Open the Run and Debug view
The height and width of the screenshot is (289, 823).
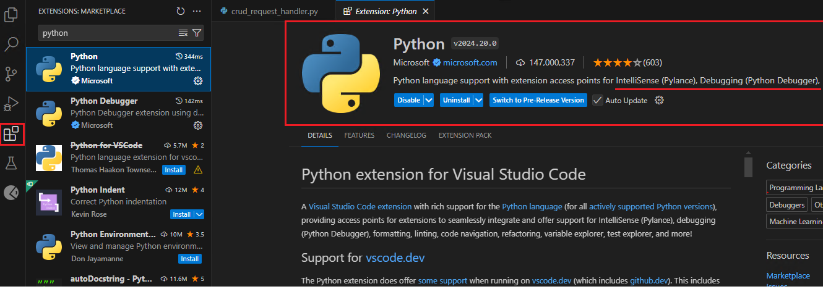coord(11,103)
